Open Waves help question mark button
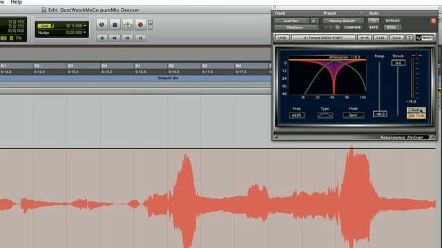442x248 pixels. (410, 38)
